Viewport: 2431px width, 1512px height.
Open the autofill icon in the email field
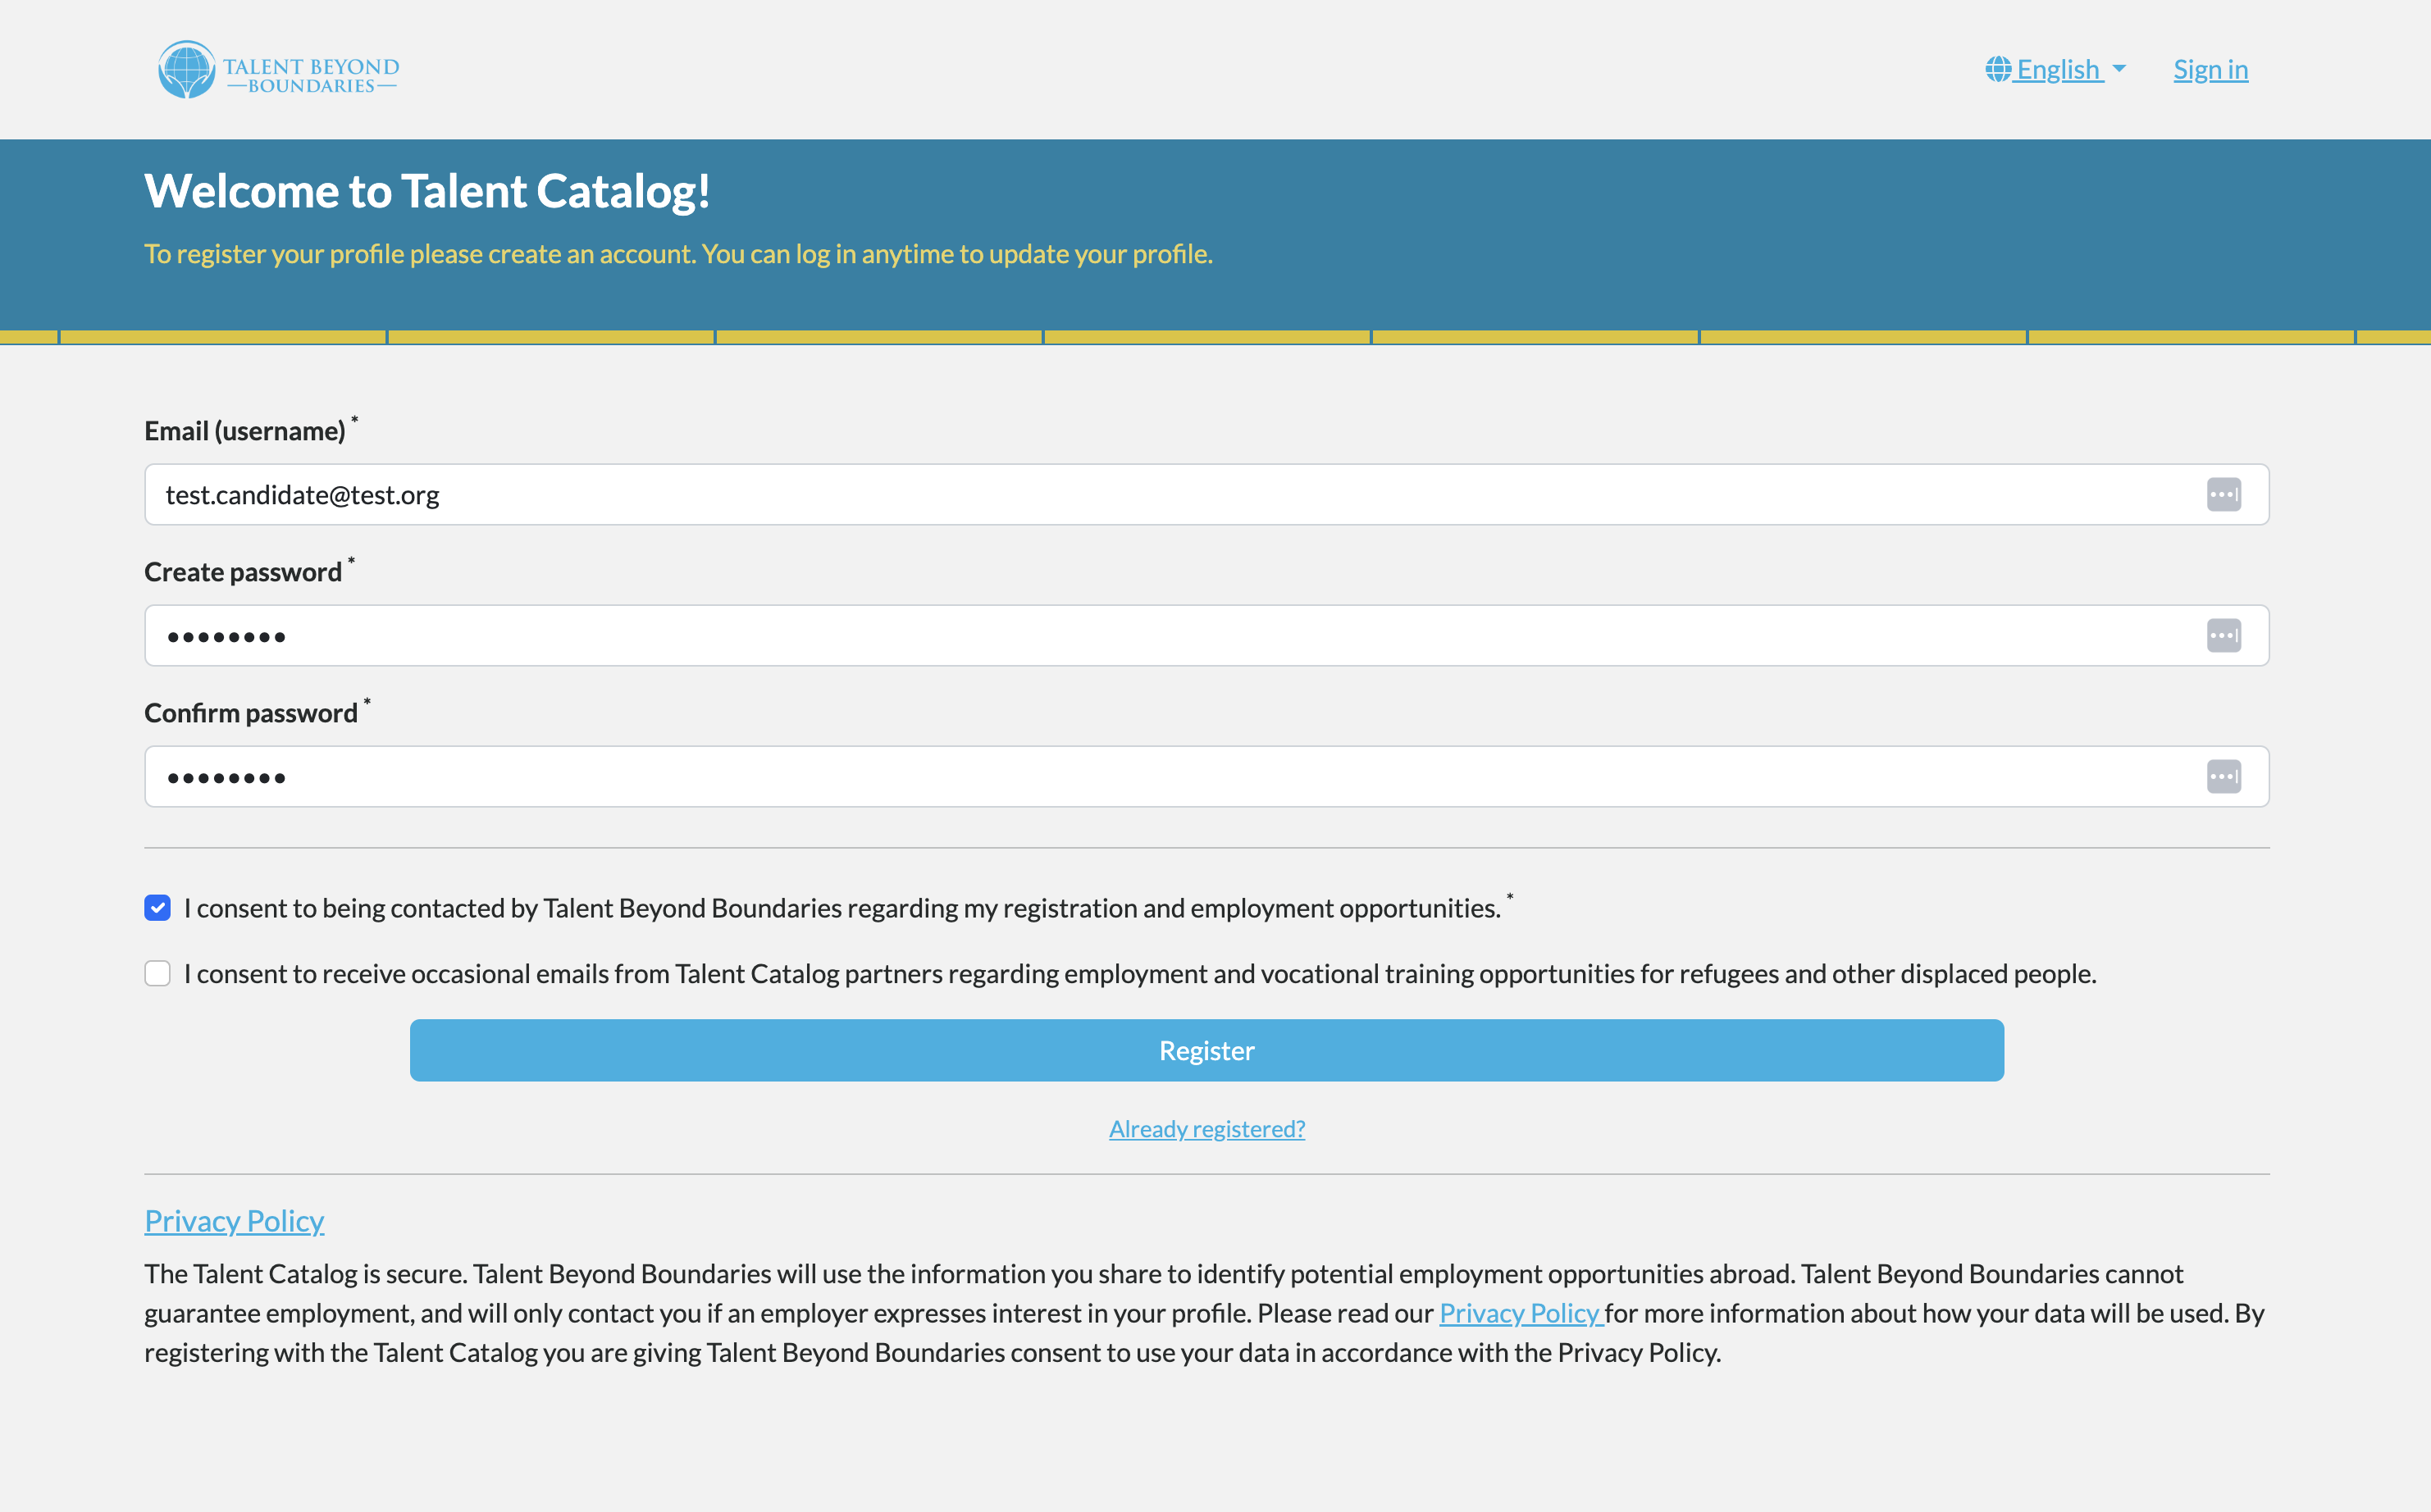tap(2224, 494)
